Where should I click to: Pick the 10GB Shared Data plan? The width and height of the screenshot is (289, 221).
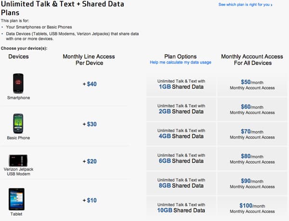click(x=181, y=208)
